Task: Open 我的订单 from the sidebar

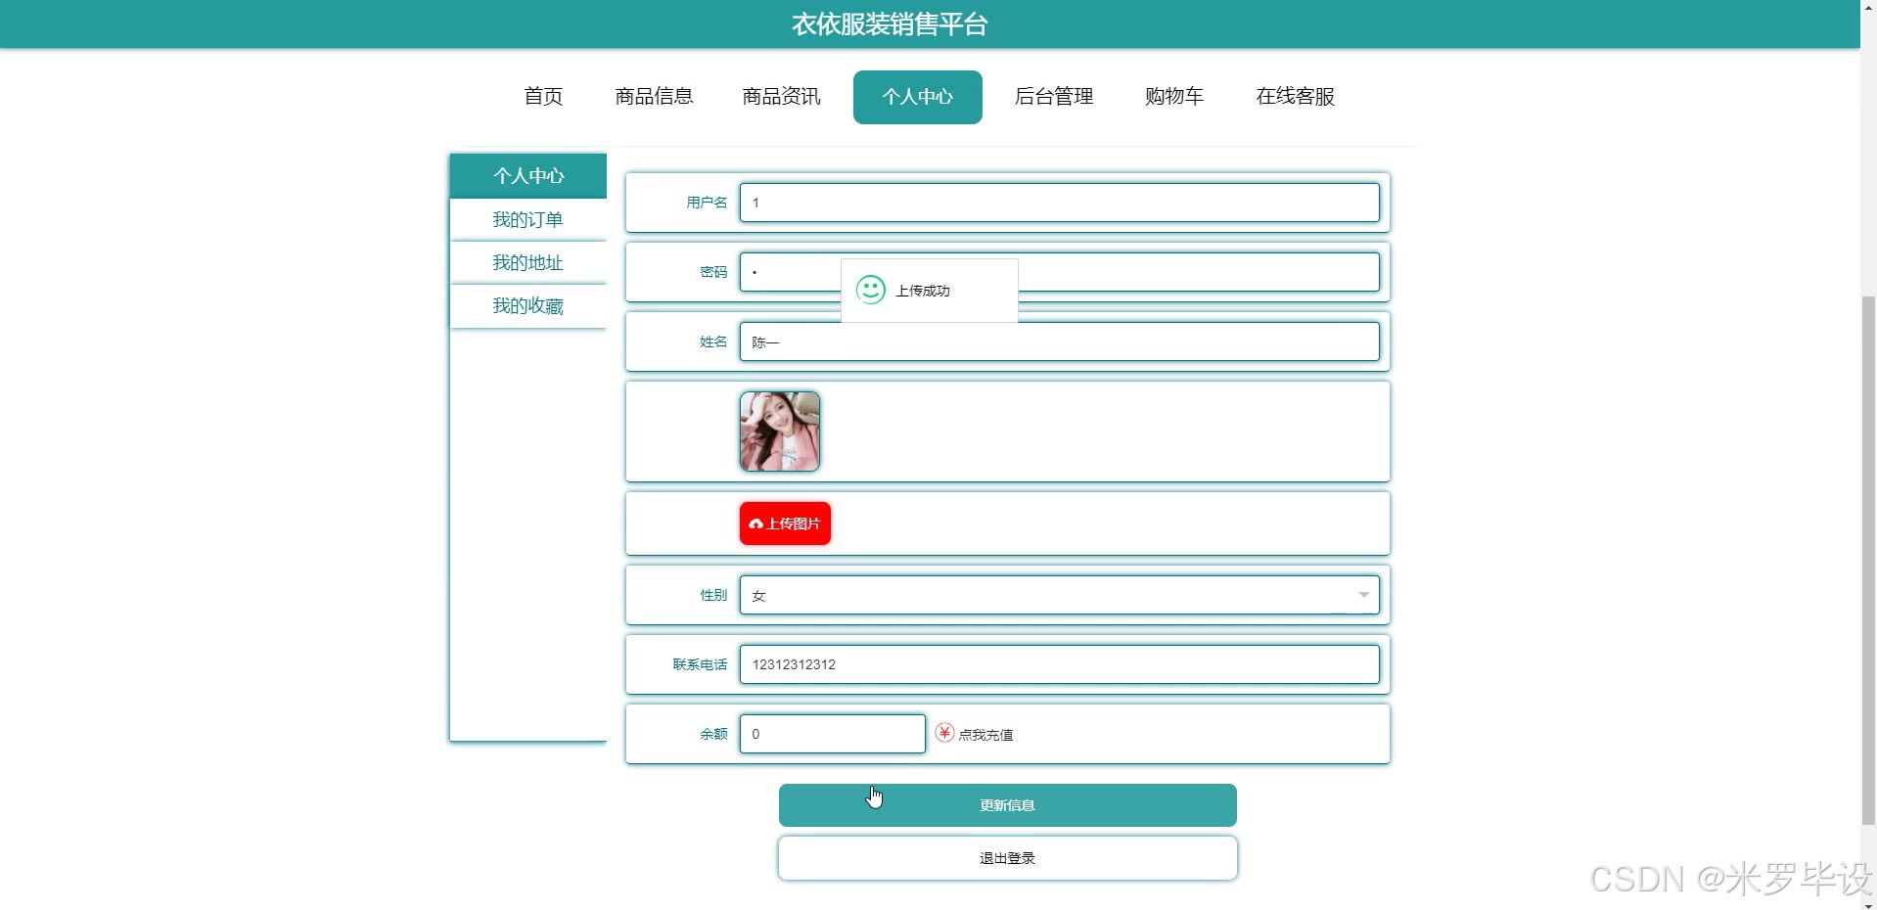Action: (x=526, y=218)
